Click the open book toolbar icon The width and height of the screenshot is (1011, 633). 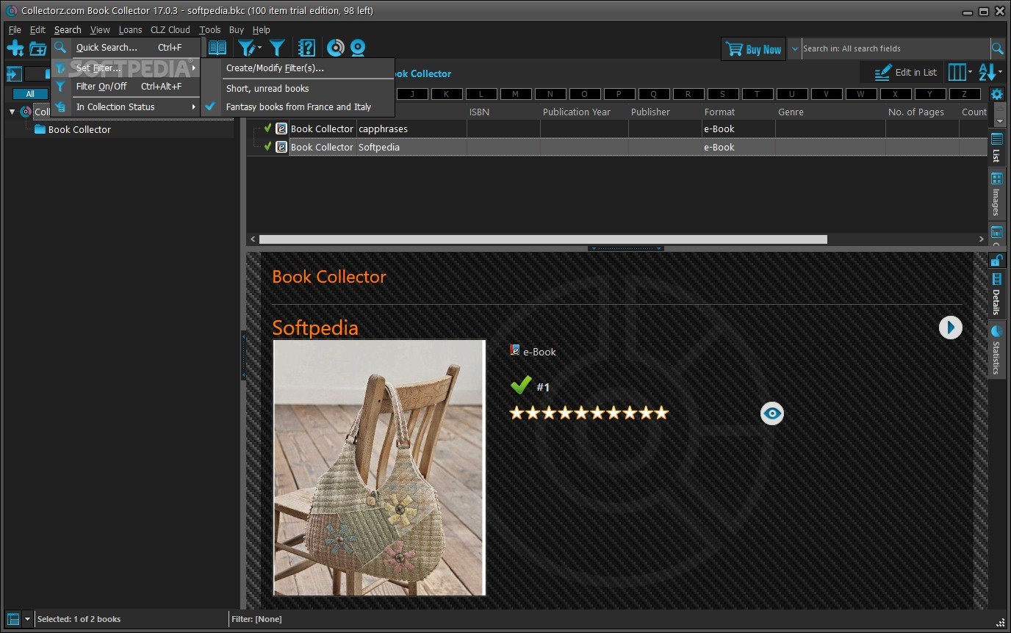tap(217, 48)
